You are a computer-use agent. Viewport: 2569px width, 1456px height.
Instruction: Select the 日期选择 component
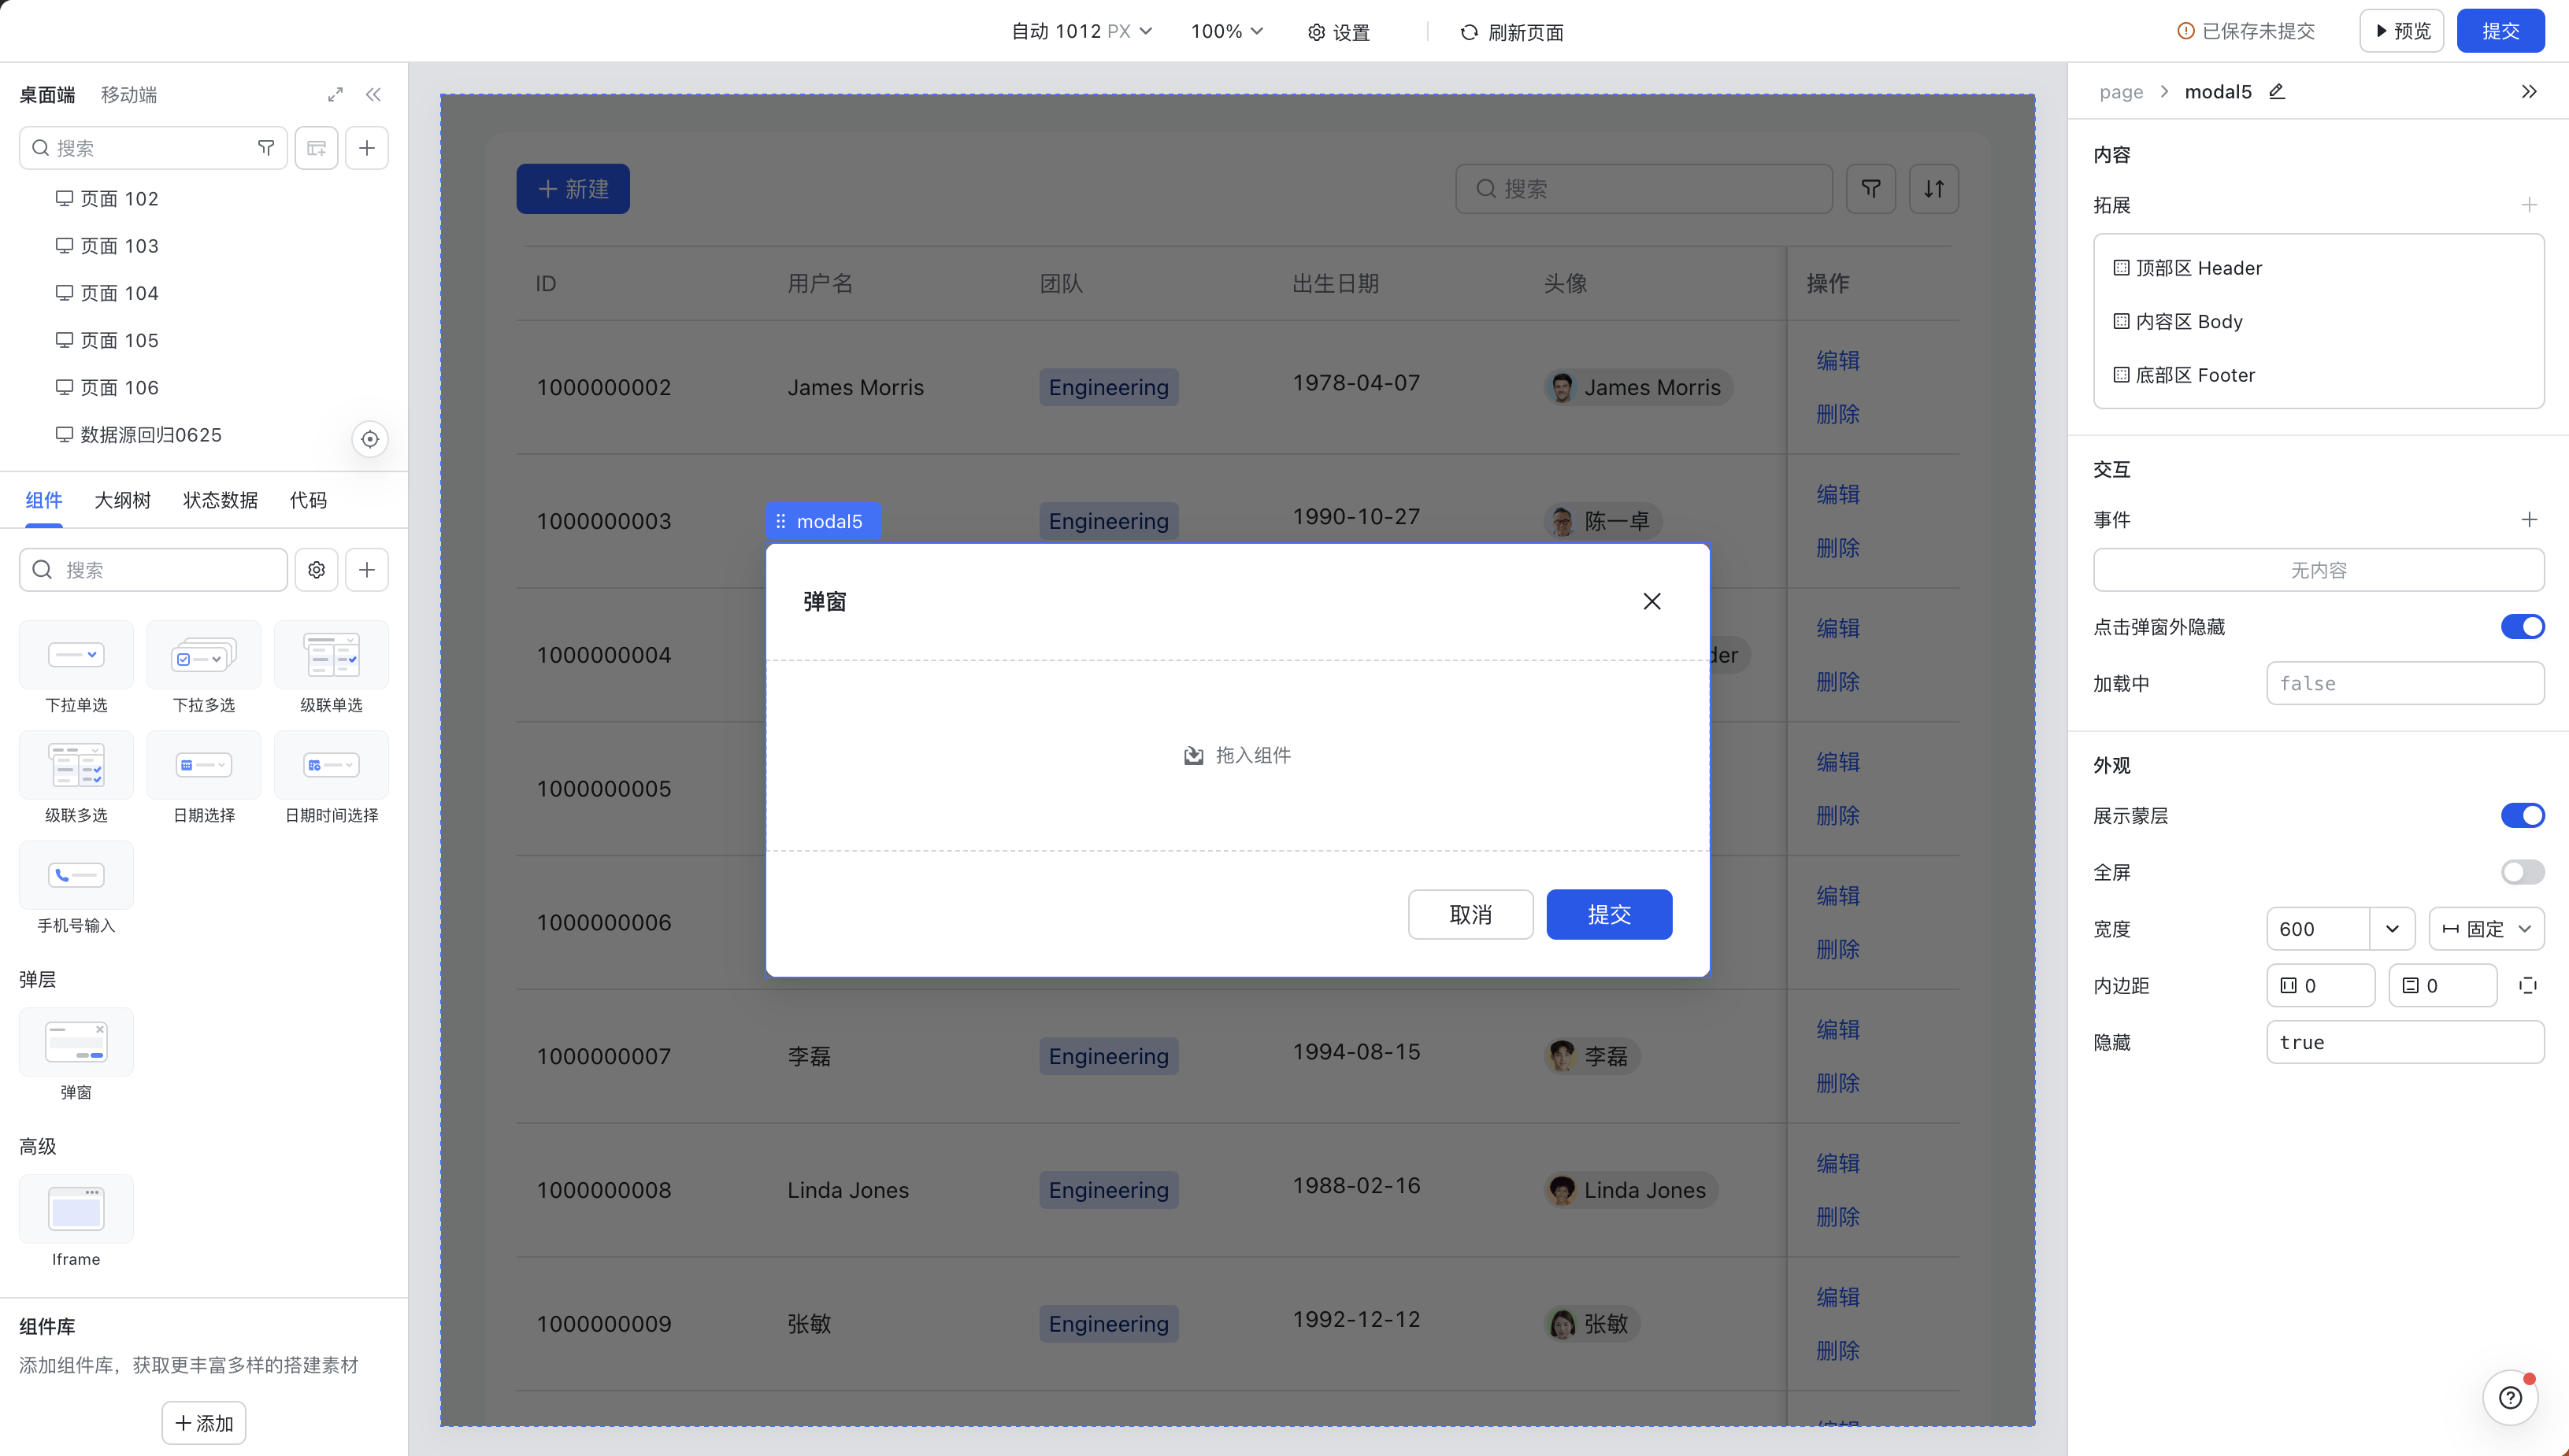click(204, 778)
